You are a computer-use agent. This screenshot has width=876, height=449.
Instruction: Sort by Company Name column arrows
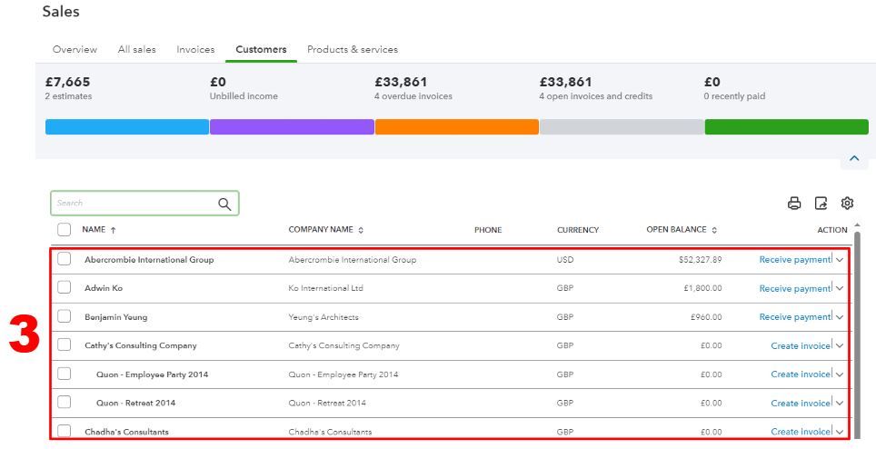tap(361, 230)
